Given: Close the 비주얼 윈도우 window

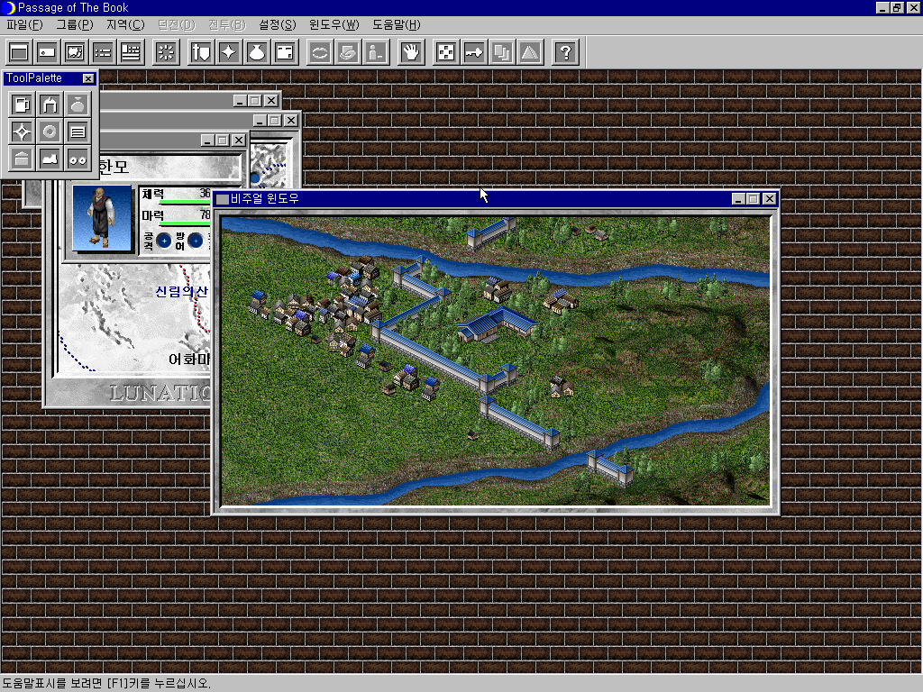Looking at the screenshot, I should (769, 199).
